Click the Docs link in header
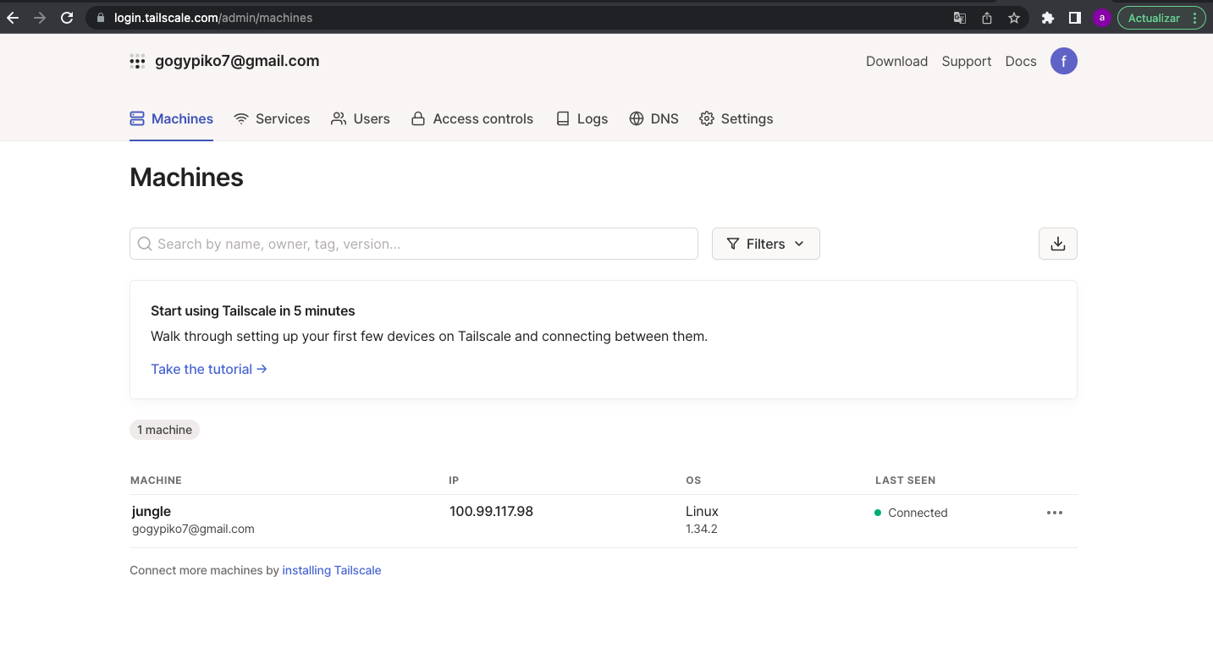 click(x=1020, y=61)
